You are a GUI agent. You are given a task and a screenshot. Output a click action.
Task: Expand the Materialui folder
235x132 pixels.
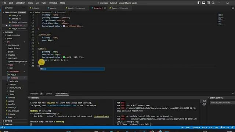(14, 81)
